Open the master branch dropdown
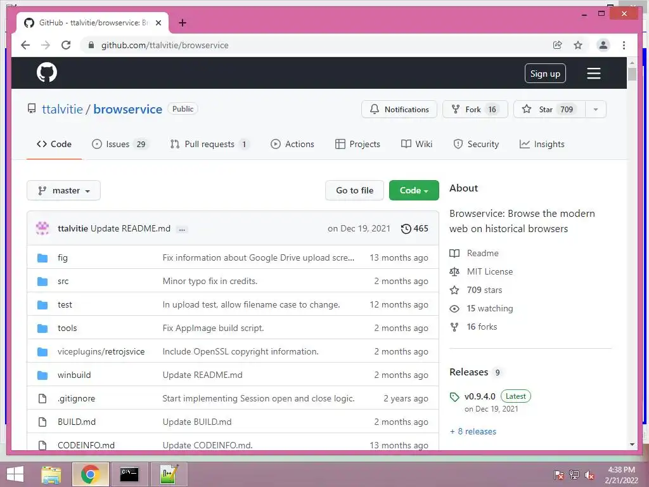Image resolution: width=649 pixels, height=487 pixels. click(64, 190)
